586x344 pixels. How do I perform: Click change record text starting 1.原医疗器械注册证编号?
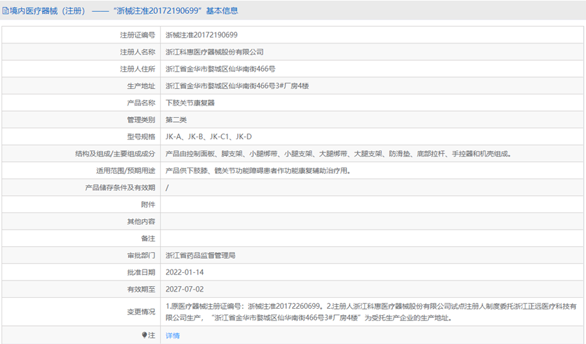[371, 312]
